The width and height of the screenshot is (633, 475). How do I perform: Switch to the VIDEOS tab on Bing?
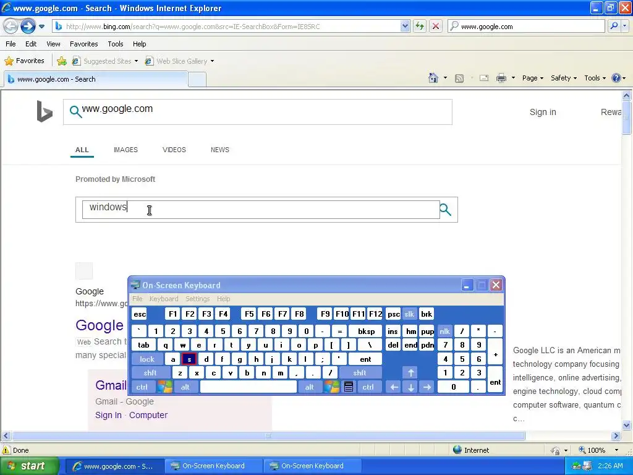pos(174,150)
